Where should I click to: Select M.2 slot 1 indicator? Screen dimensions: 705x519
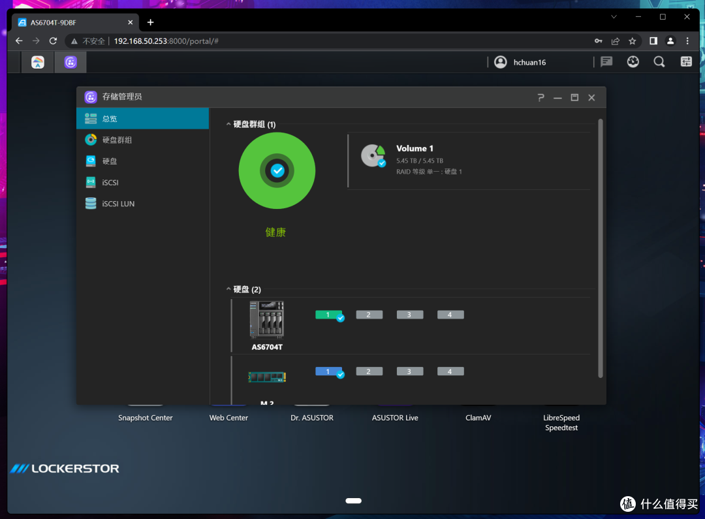(x=328, y=371)
